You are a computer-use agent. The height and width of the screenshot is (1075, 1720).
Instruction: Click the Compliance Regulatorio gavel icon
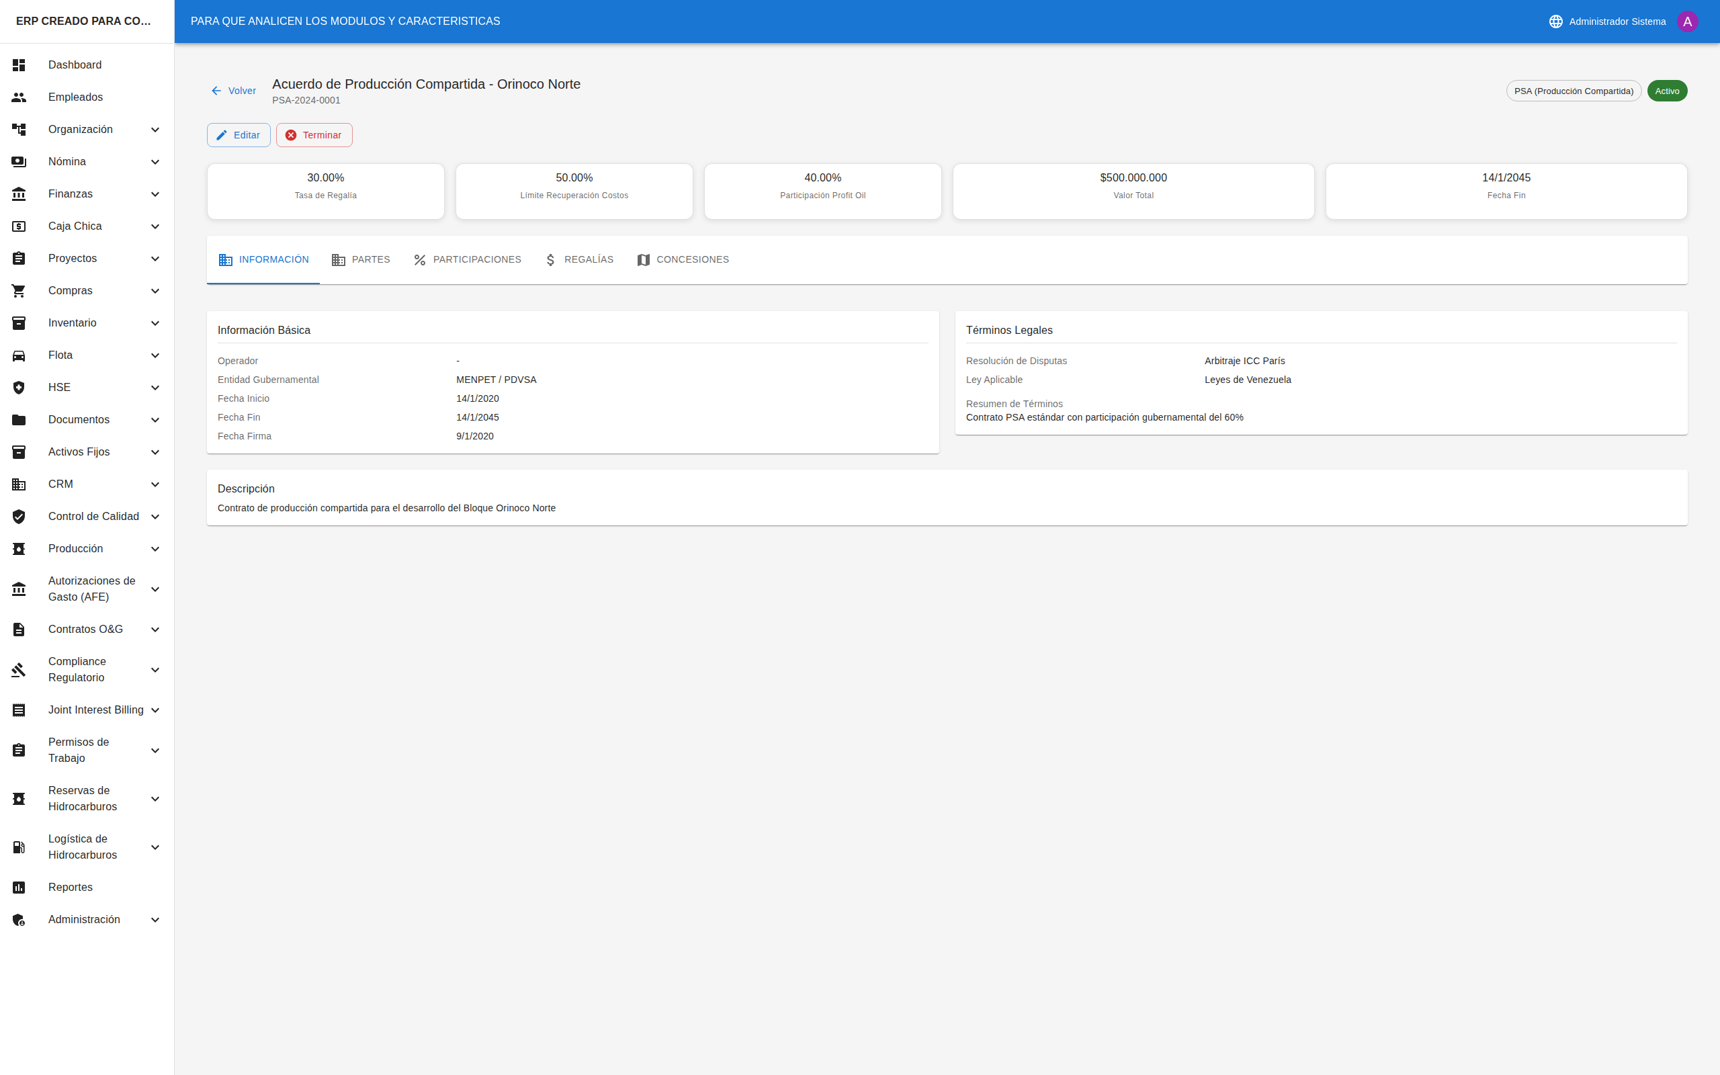[19, 670]
